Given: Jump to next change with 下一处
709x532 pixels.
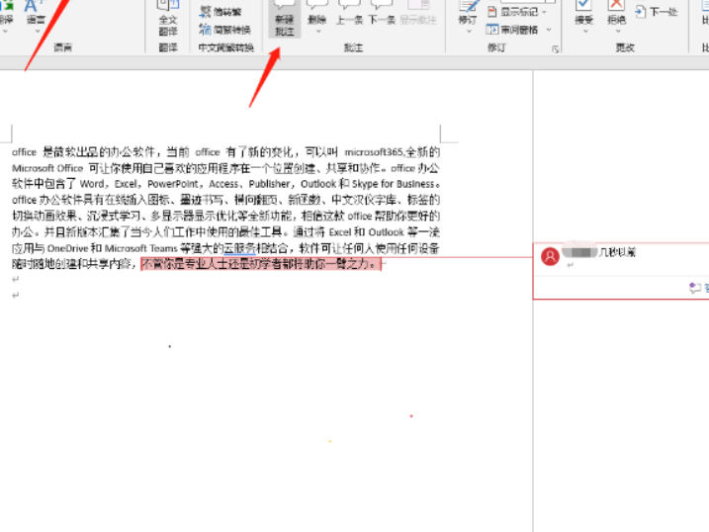Looking at the screenshot, I should pos(656,12).
